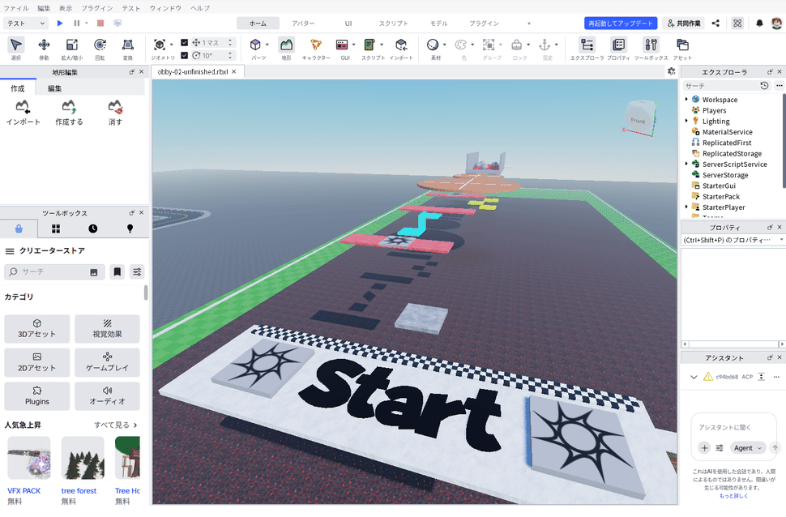Open the user avatar profile icon
Viewport: 786px width, 517px height.
pyautogui.click(x=776, y=23)
